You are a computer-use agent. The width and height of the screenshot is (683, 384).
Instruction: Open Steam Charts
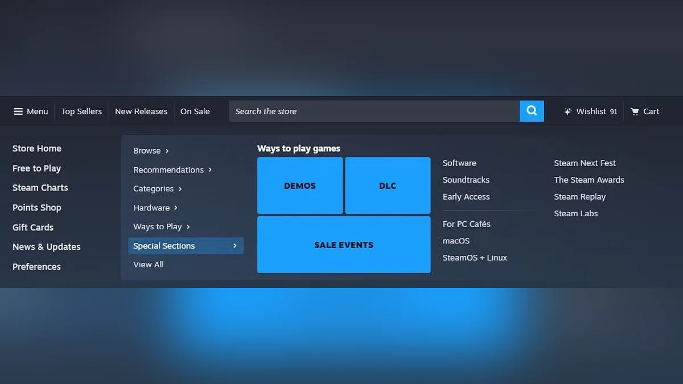click(40, 188)
